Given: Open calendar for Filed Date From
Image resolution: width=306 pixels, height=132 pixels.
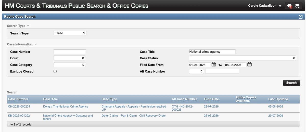Looking at the screenshot, I should [x=214, y=65].
